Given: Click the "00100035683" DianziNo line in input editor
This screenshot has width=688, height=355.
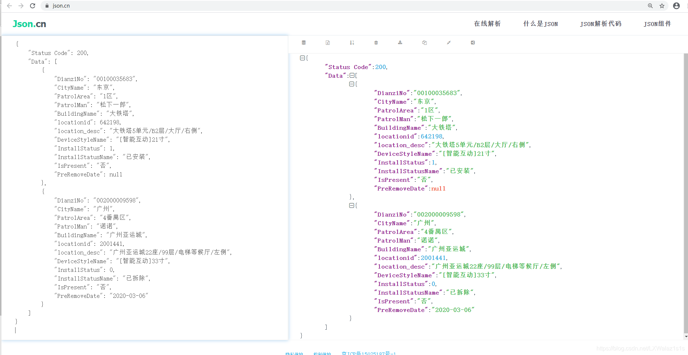Looking at the screenshot, I should (96, 79).
